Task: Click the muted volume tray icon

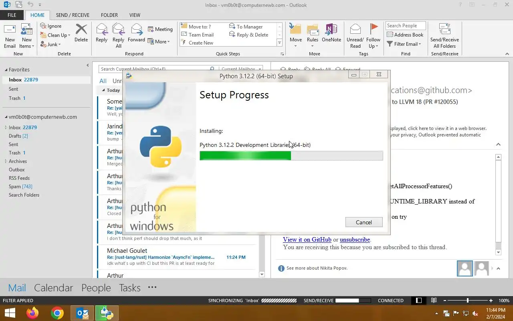Action: point(475,313)
